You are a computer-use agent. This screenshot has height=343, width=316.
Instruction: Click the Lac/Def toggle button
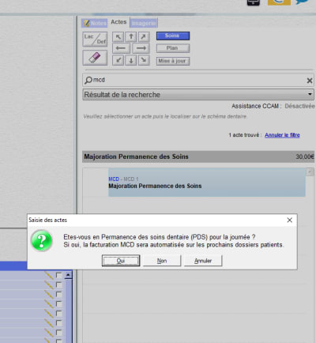point(95,40)
